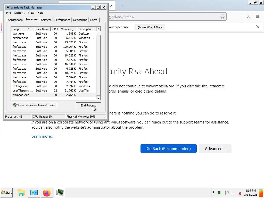Open a new Firefox tab
The width and height of the screenshot is (264, 198).
[121, 6]
